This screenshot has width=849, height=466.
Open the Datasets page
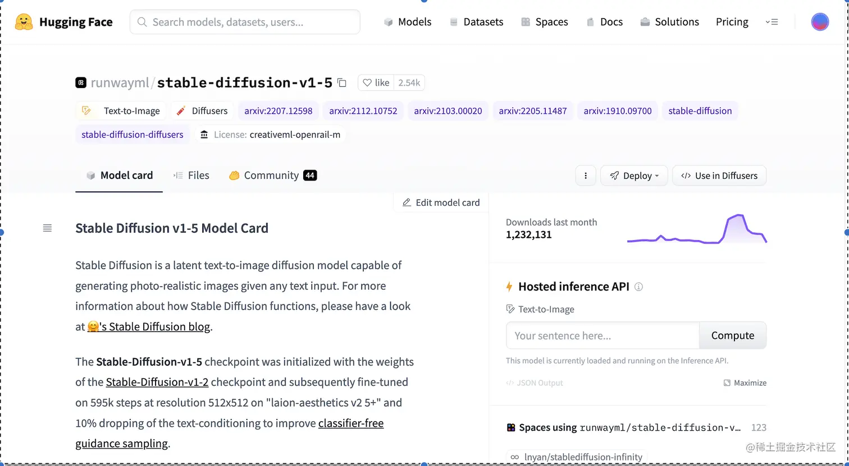point(476,22)
